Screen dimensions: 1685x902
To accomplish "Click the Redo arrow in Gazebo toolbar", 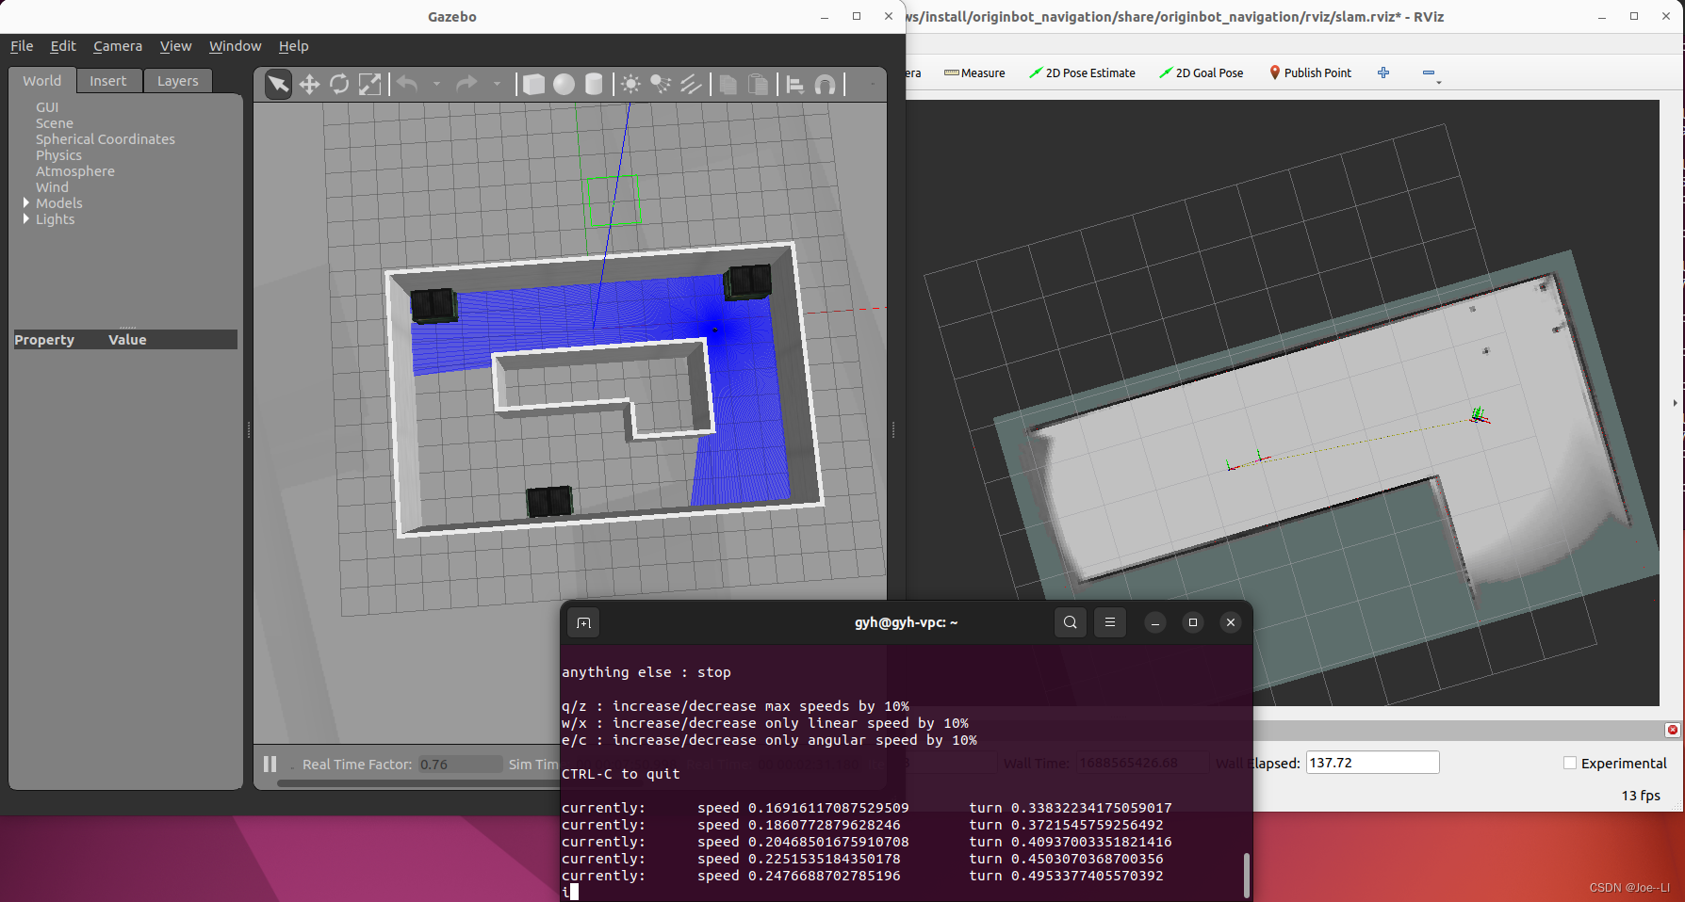I will (466, 85).
